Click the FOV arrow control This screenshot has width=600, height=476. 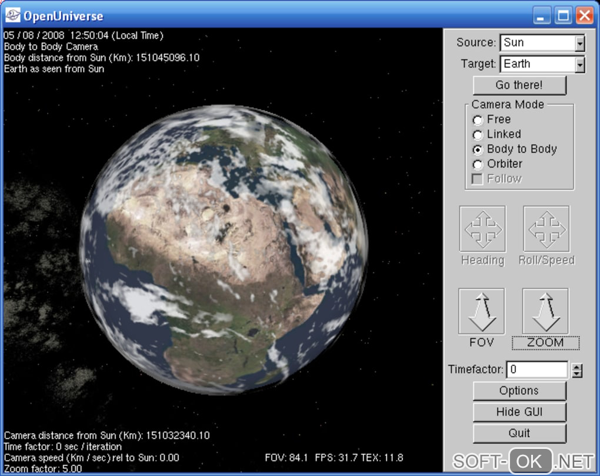coord(482,311)
